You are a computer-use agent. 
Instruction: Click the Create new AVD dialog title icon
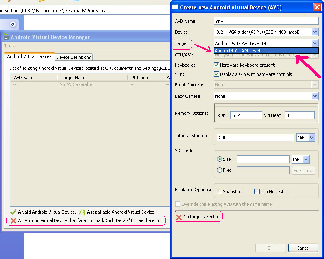175,7
